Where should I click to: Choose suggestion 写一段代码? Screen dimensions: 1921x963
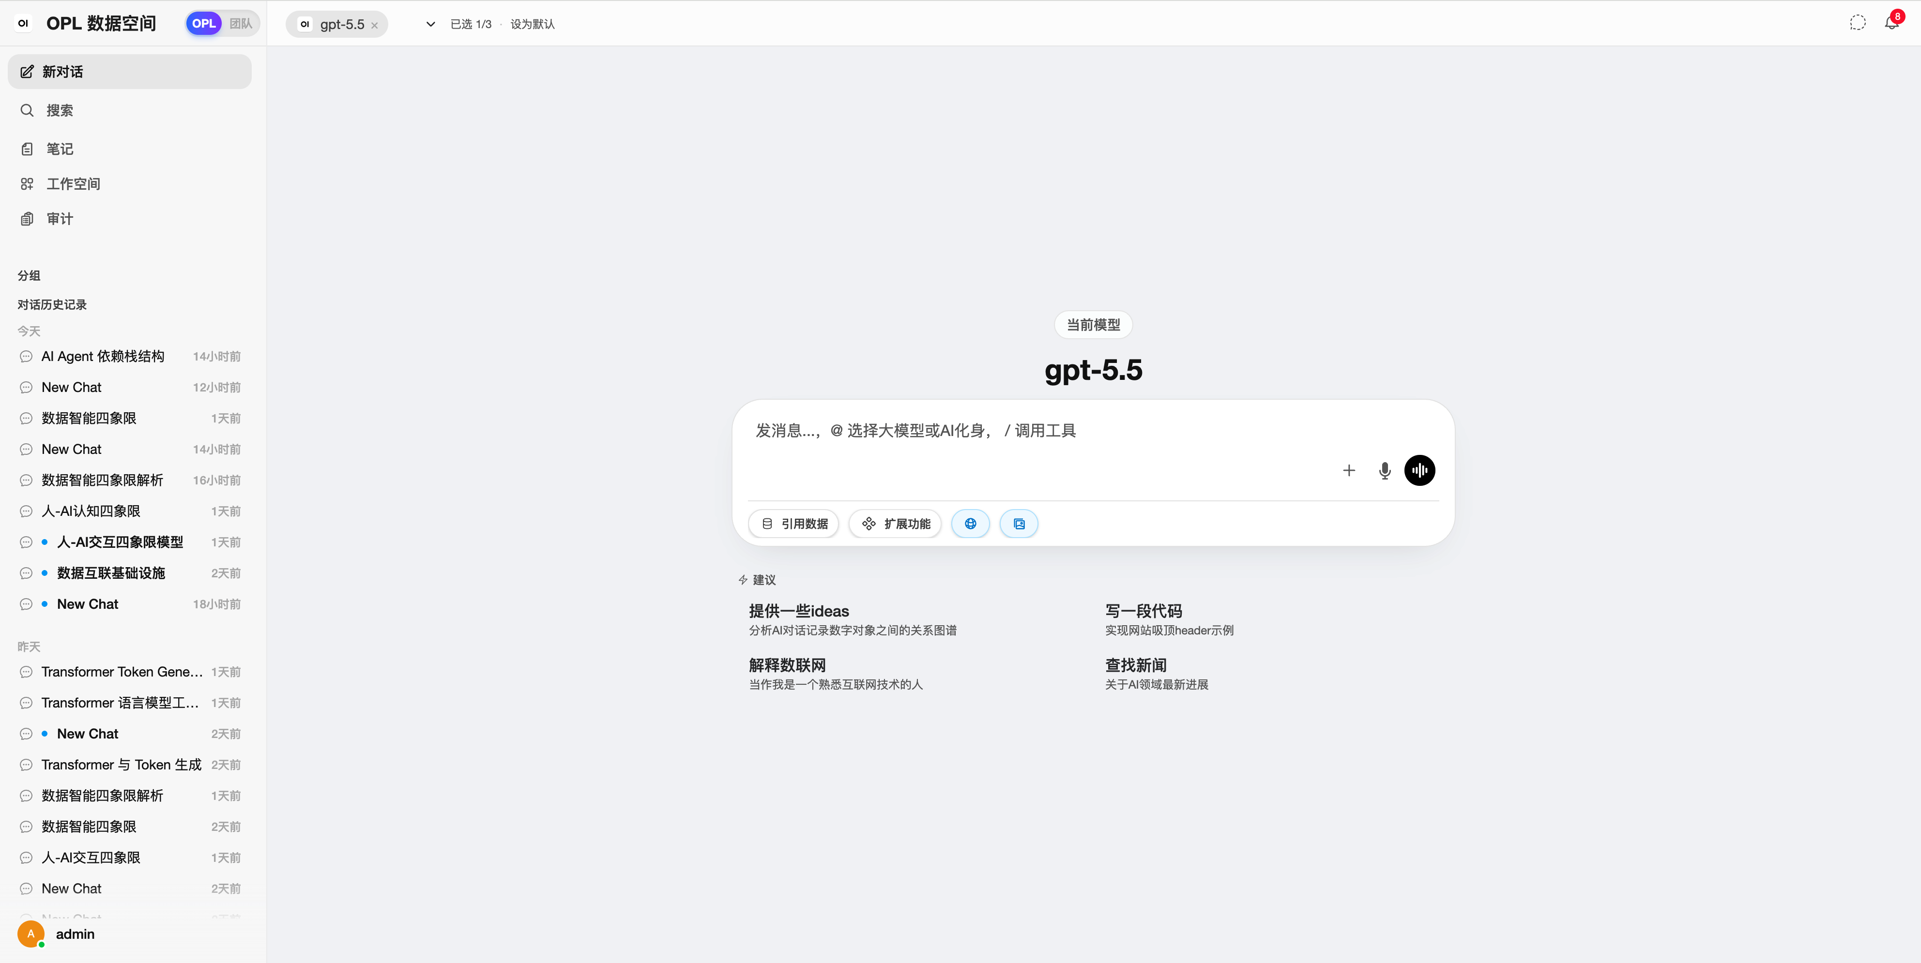tap(1169, 619)
